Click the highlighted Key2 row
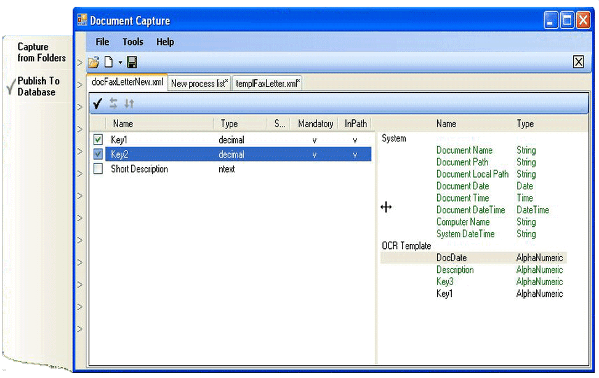599x378 pixels. (185, 154)
